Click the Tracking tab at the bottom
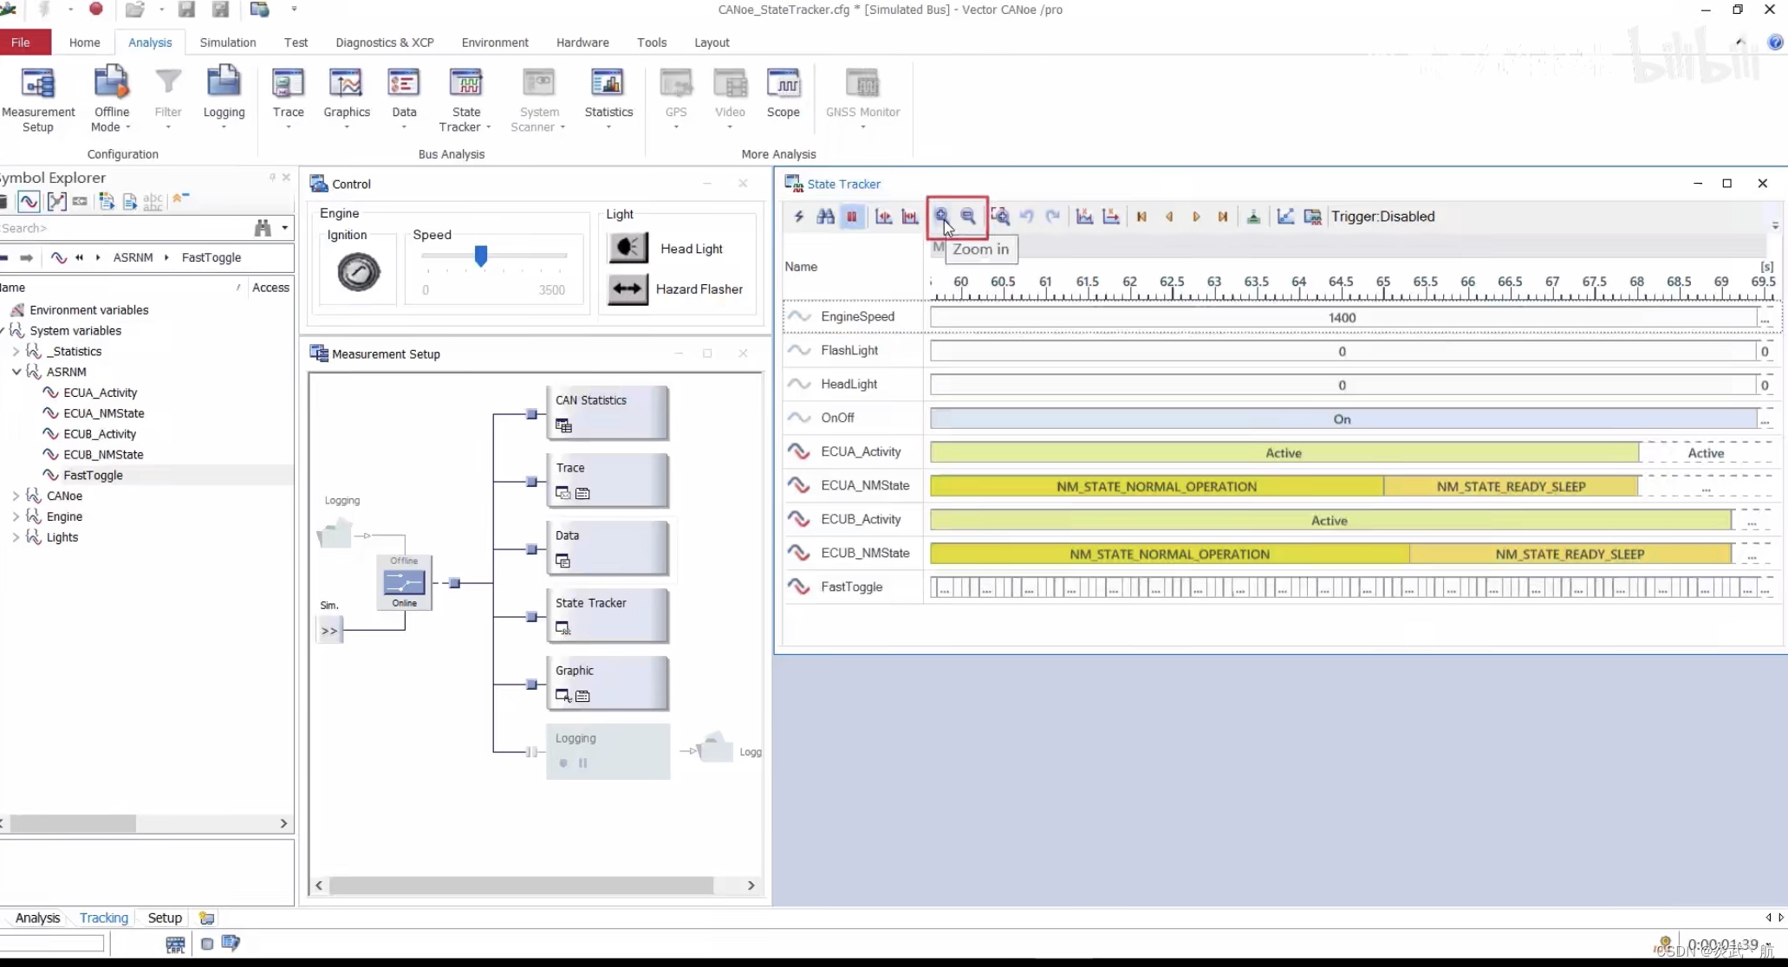This screenshot has width=1788, height=967. 103,918
